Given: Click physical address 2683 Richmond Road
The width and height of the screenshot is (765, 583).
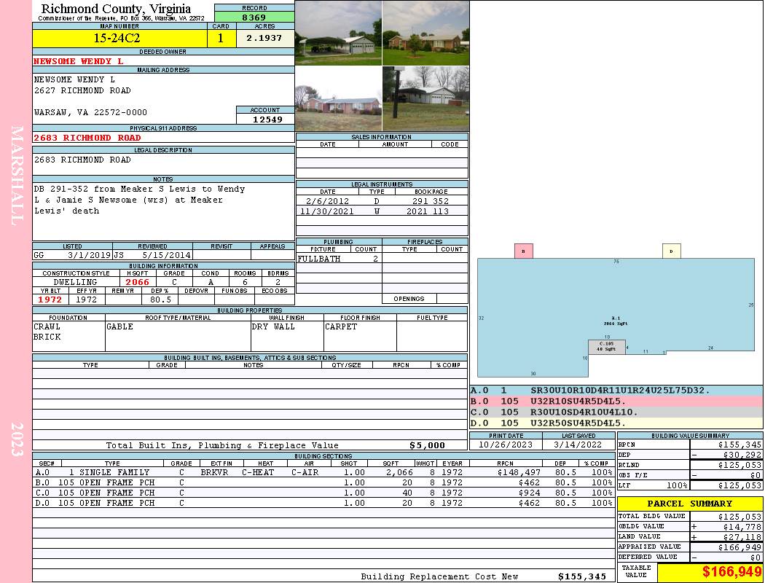Looking at the screenshot, I should pos(87,138).
